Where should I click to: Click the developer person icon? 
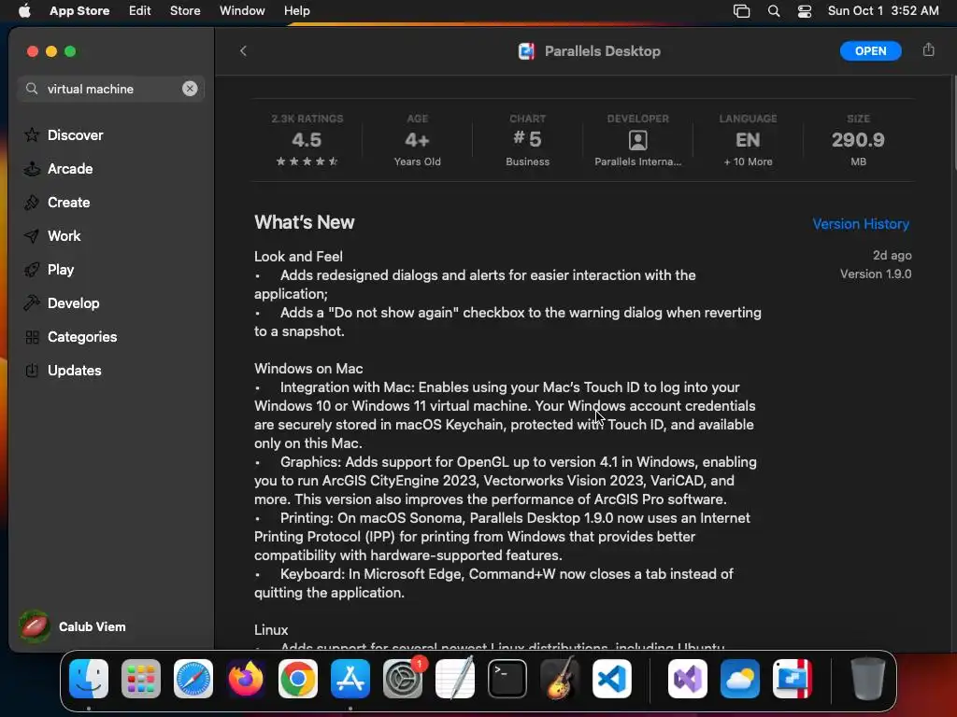(x=637, y=140)
